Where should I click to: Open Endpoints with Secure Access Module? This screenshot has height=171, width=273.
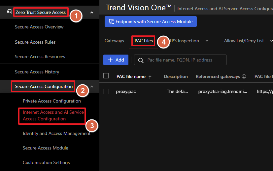[151, 22]
